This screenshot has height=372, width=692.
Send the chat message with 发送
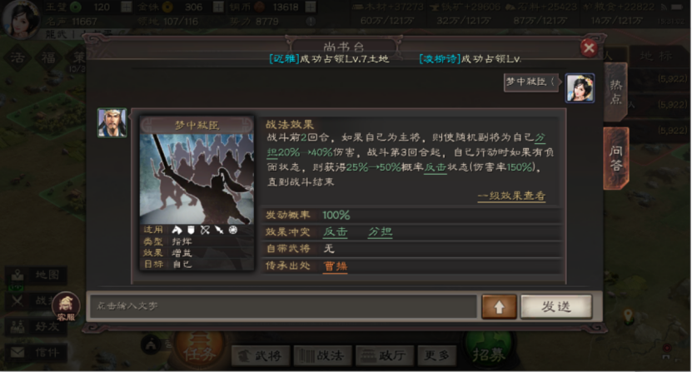(x=556, y=307)
